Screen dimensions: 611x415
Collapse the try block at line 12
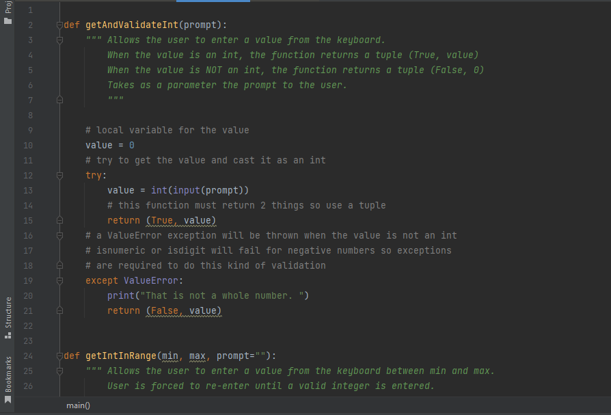click(x=59, y=175)
